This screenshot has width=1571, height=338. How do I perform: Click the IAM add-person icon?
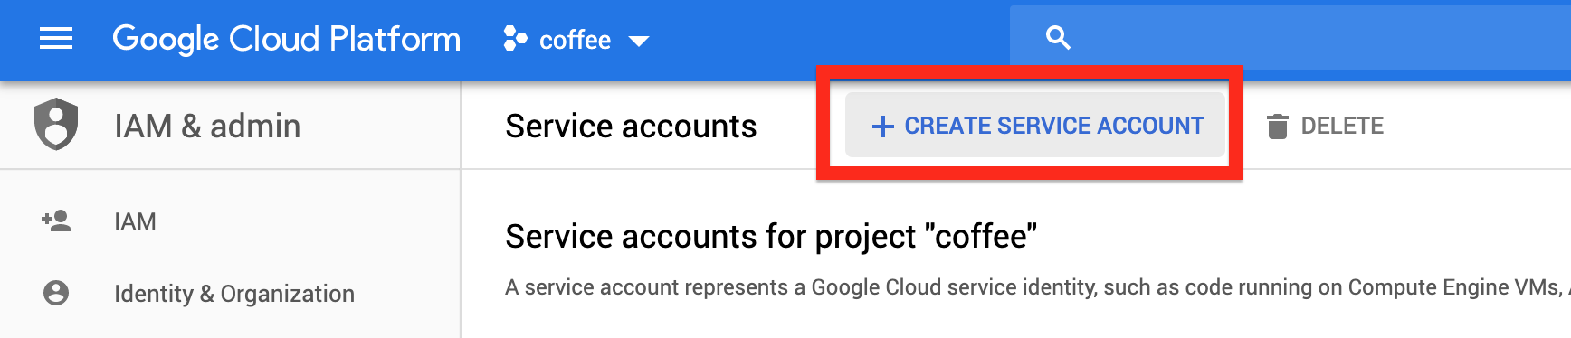click(x=56, y=221)
